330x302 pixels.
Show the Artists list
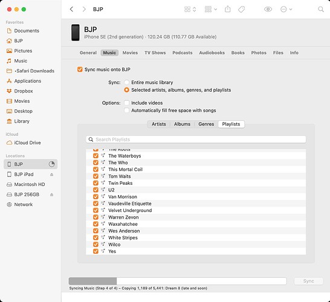click(x=159, y=124)
